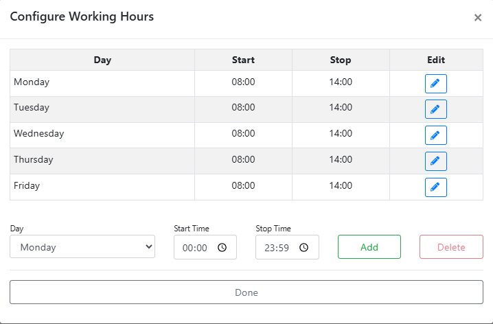Click the pencil icon for Tuesday
The width and height of the screenshot is (493, 324).
(x=436, y=109)
